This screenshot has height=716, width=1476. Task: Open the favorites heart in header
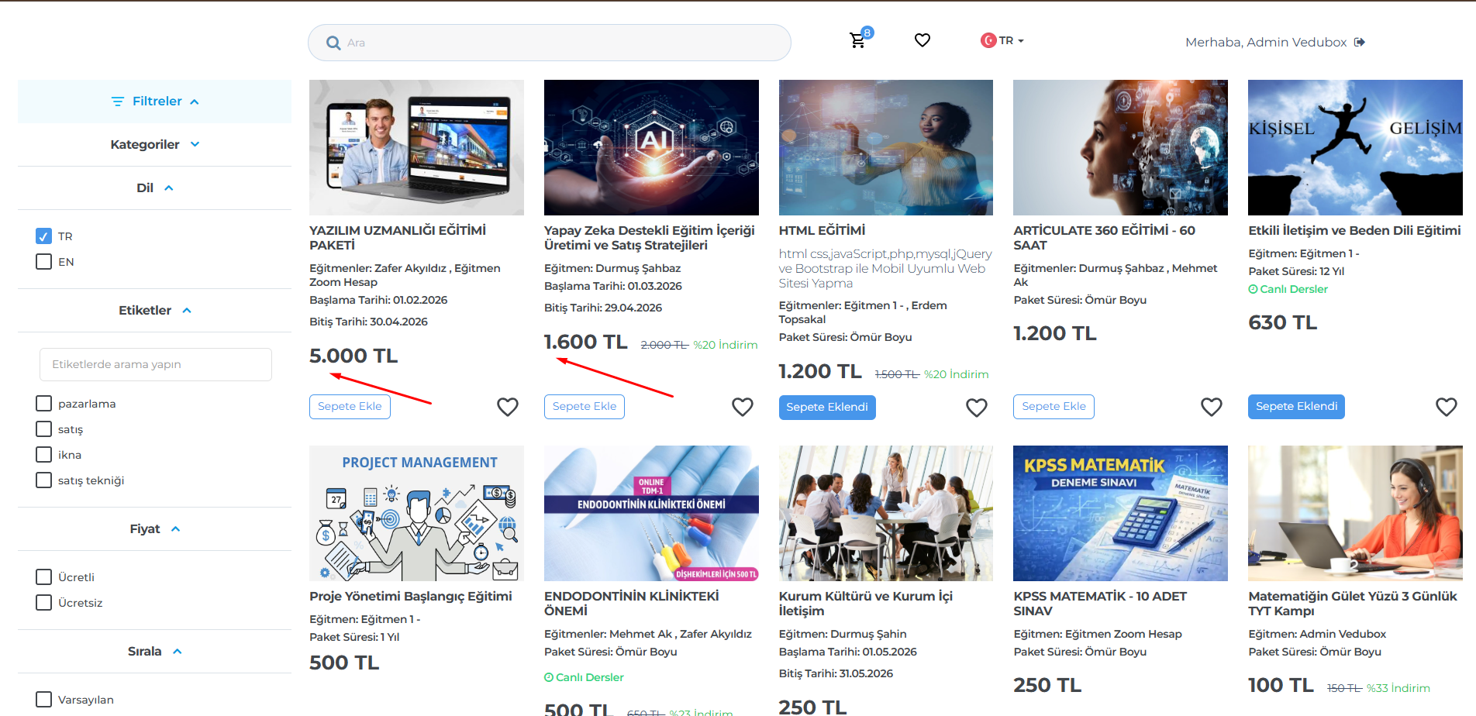[x=922, y=40]
